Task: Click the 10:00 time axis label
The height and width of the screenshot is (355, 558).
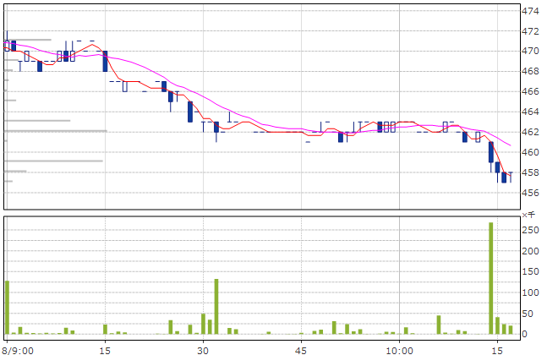Action: 399,348
